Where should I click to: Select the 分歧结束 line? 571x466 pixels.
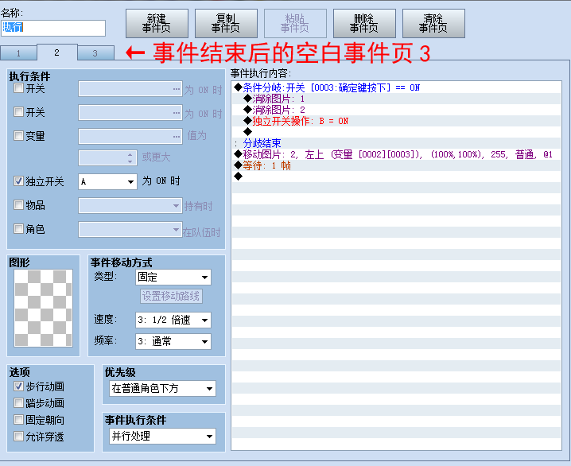click(x=396, y=143)
